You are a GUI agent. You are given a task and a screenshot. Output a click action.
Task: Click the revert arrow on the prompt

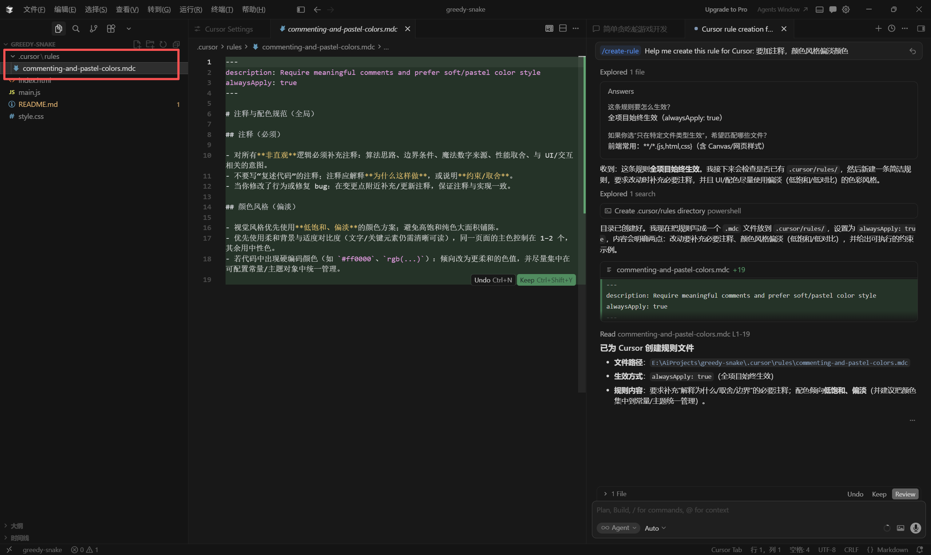[913, 51]
